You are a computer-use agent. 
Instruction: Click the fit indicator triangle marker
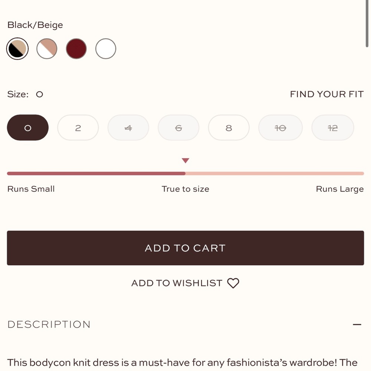tap(185, 161)
